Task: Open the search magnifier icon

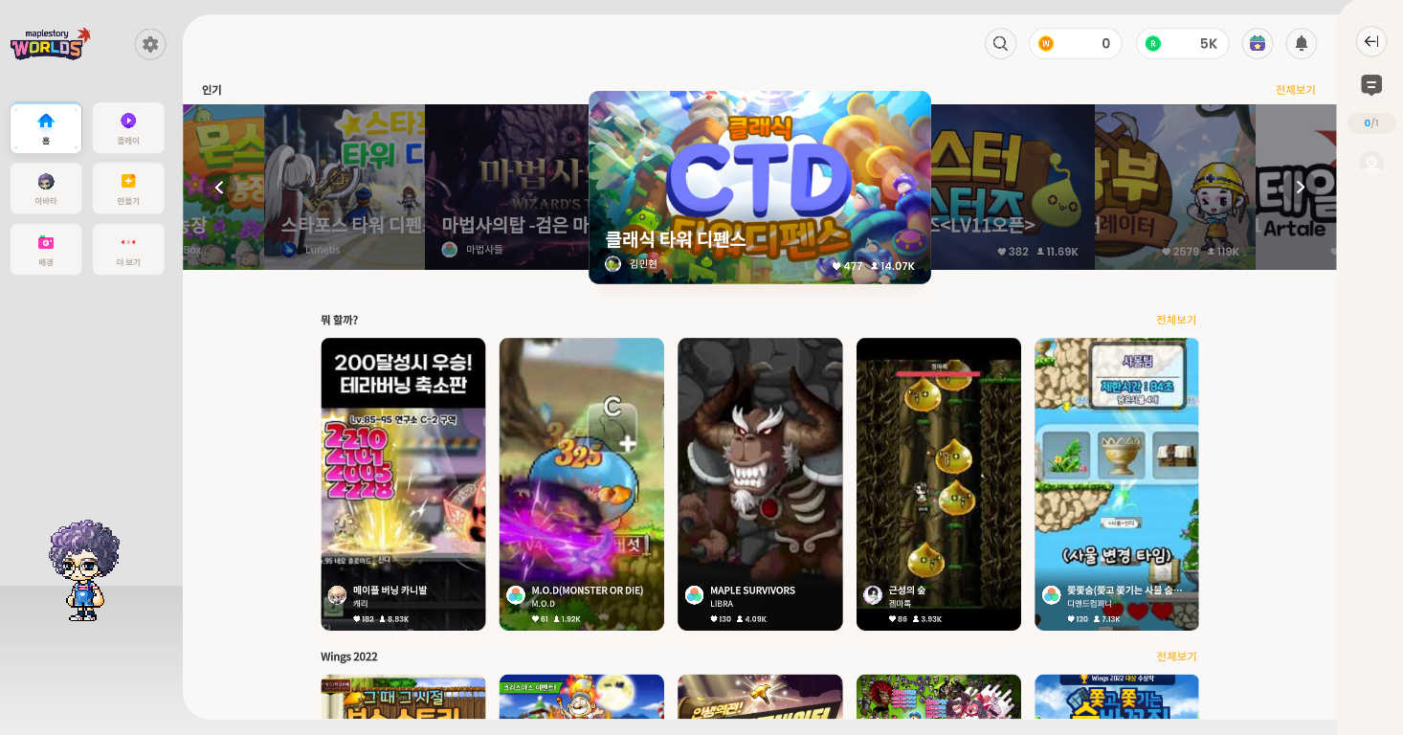Action: [1000, 43]
